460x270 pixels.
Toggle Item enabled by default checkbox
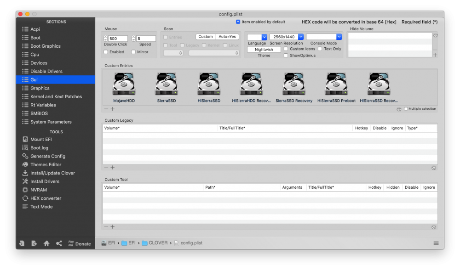[238, 22]
